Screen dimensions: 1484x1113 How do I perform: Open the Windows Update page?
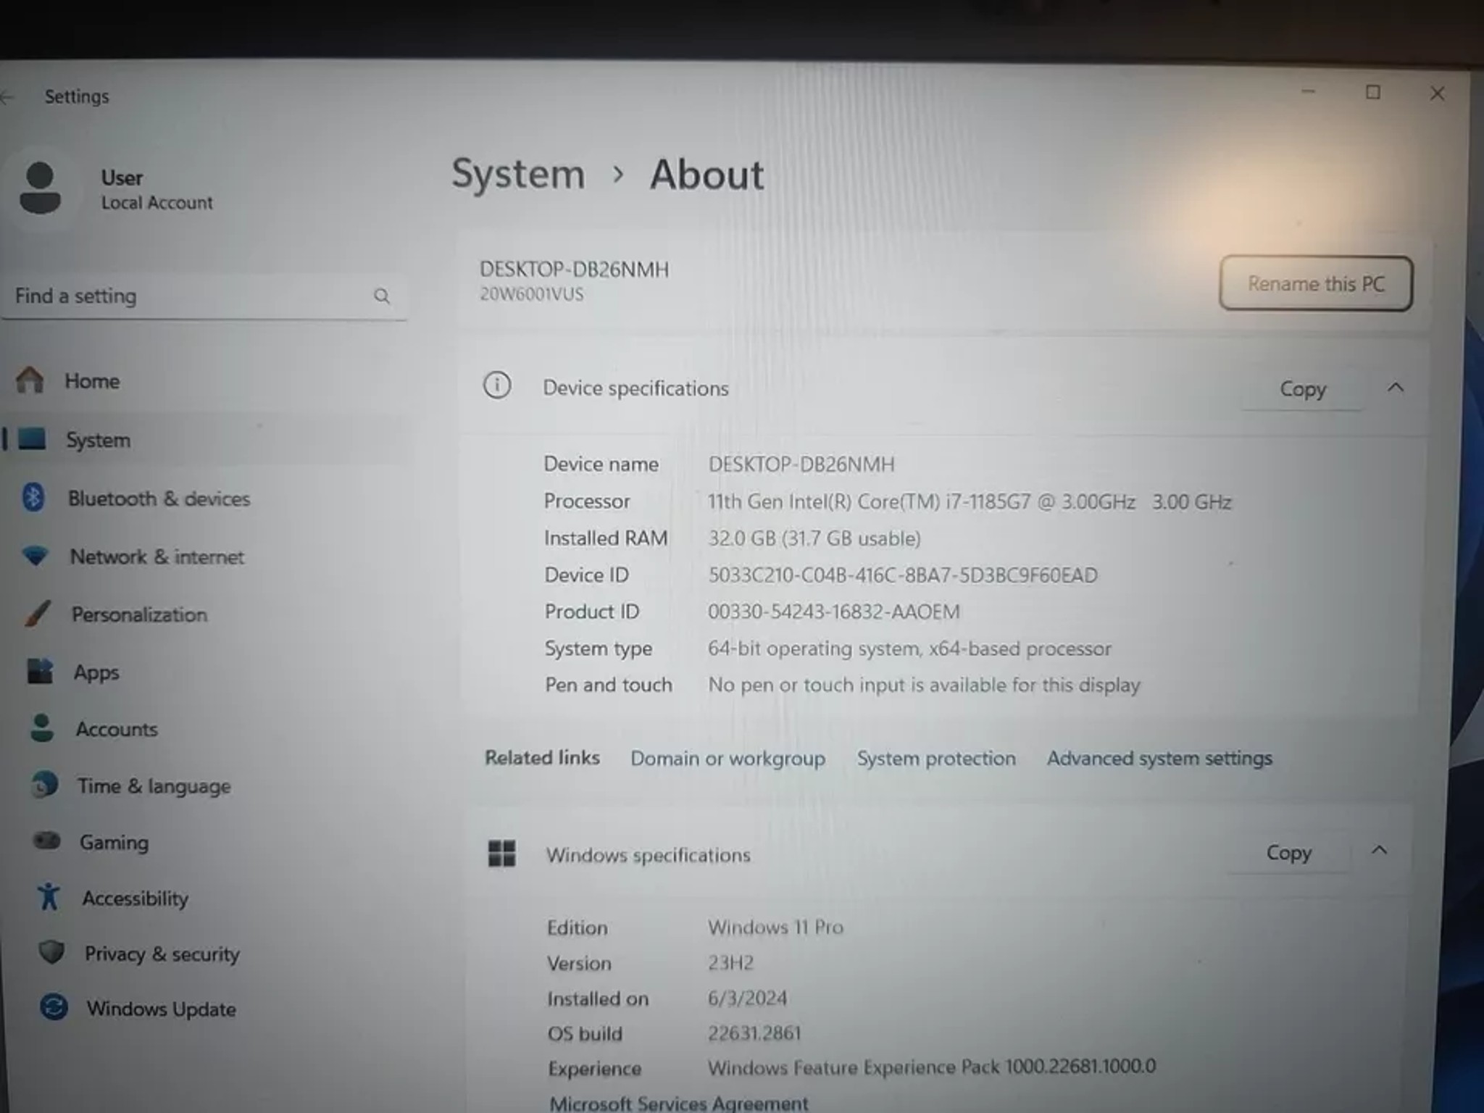click(161, 1009)
